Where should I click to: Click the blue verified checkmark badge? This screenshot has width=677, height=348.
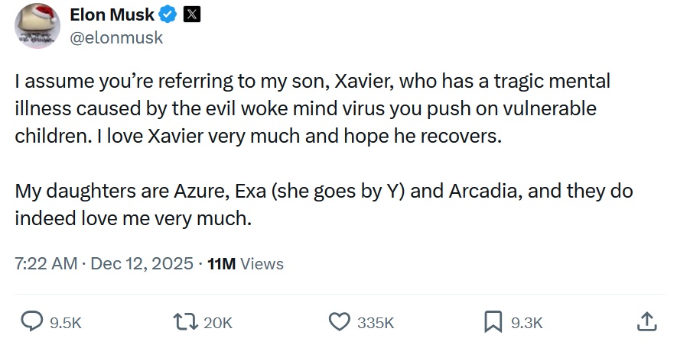(x=168, y=14)
